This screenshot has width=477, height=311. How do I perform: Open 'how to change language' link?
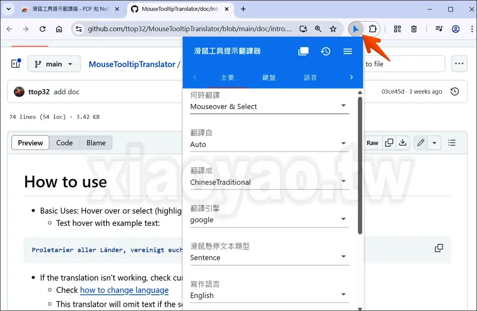pos(124,290)
